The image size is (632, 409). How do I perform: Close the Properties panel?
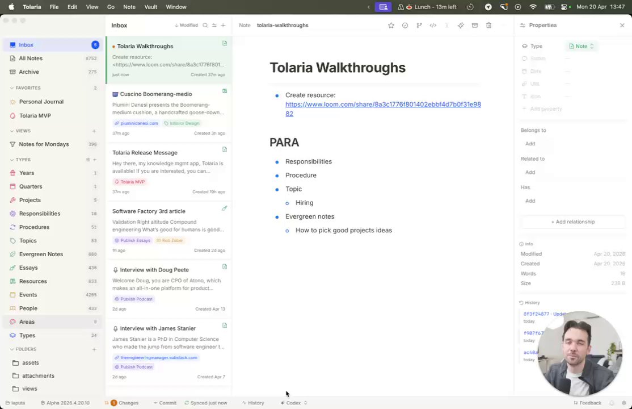click(622, 26)
